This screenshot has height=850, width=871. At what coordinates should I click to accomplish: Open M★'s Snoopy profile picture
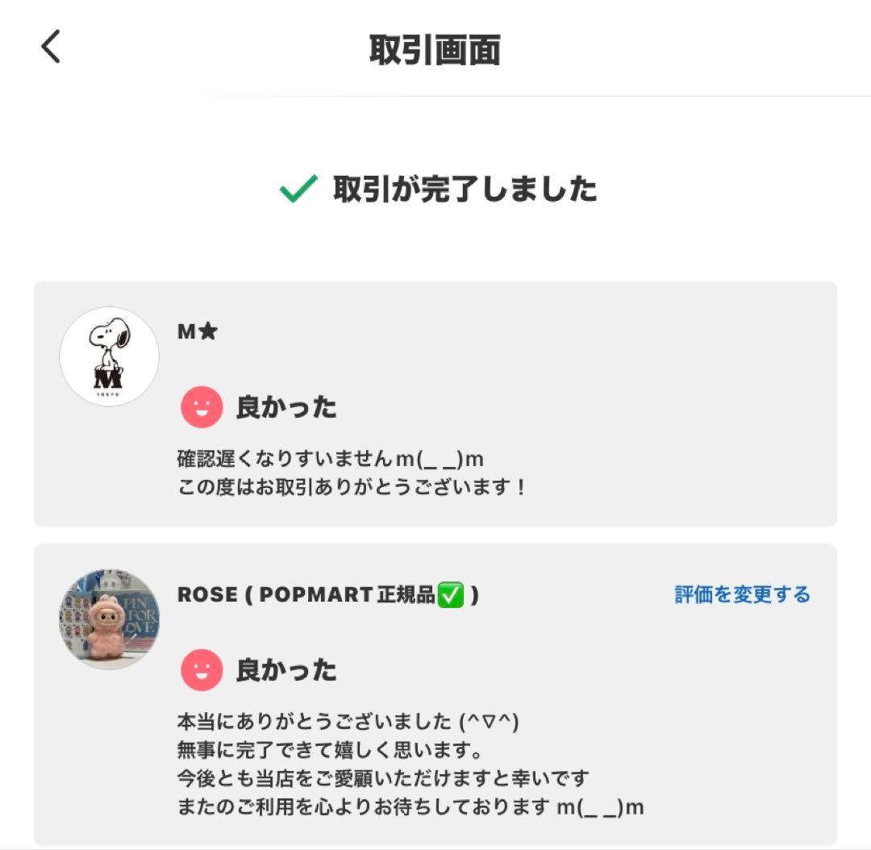click(110, 356)
